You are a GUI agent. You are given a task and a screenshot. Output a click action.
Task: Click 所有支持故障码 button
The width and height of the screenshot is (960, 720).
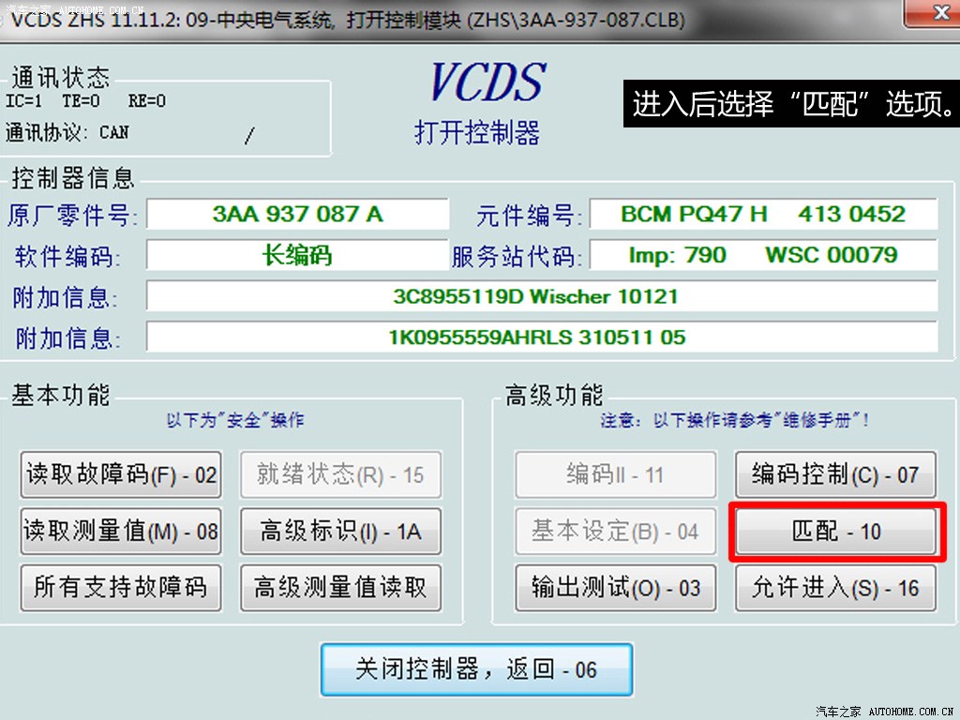(121, 587)
